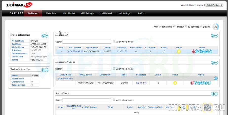
Task: Open the Global (English) language dropdown
Action: 214,5
